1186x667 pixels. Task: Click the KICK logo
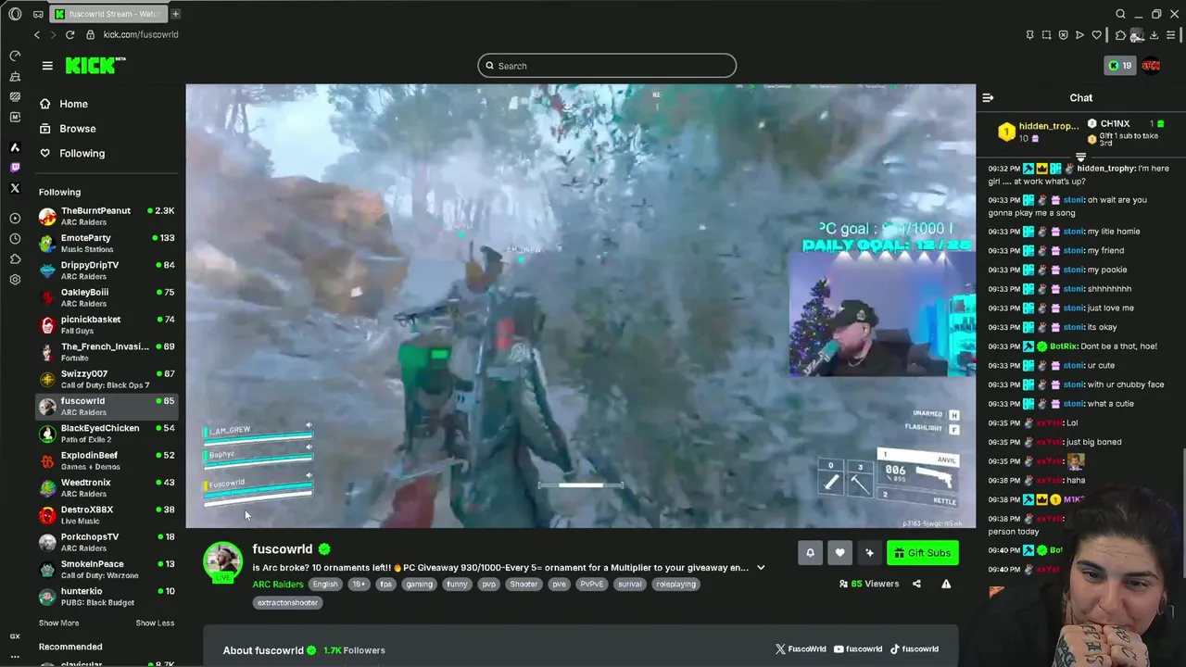[95, 65]
